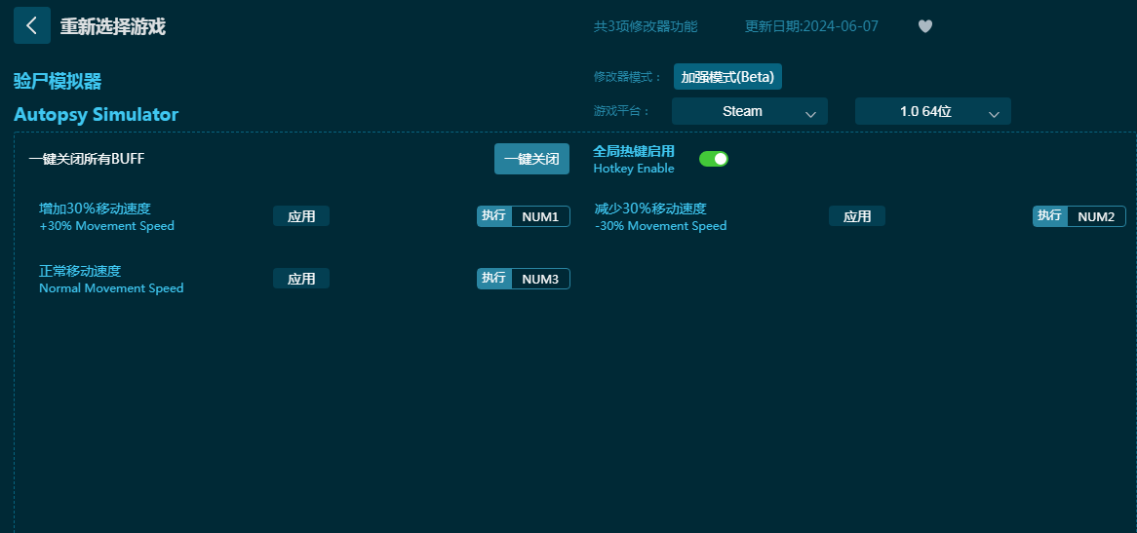Click the 更新日期:2024-06-07 text

811,26
